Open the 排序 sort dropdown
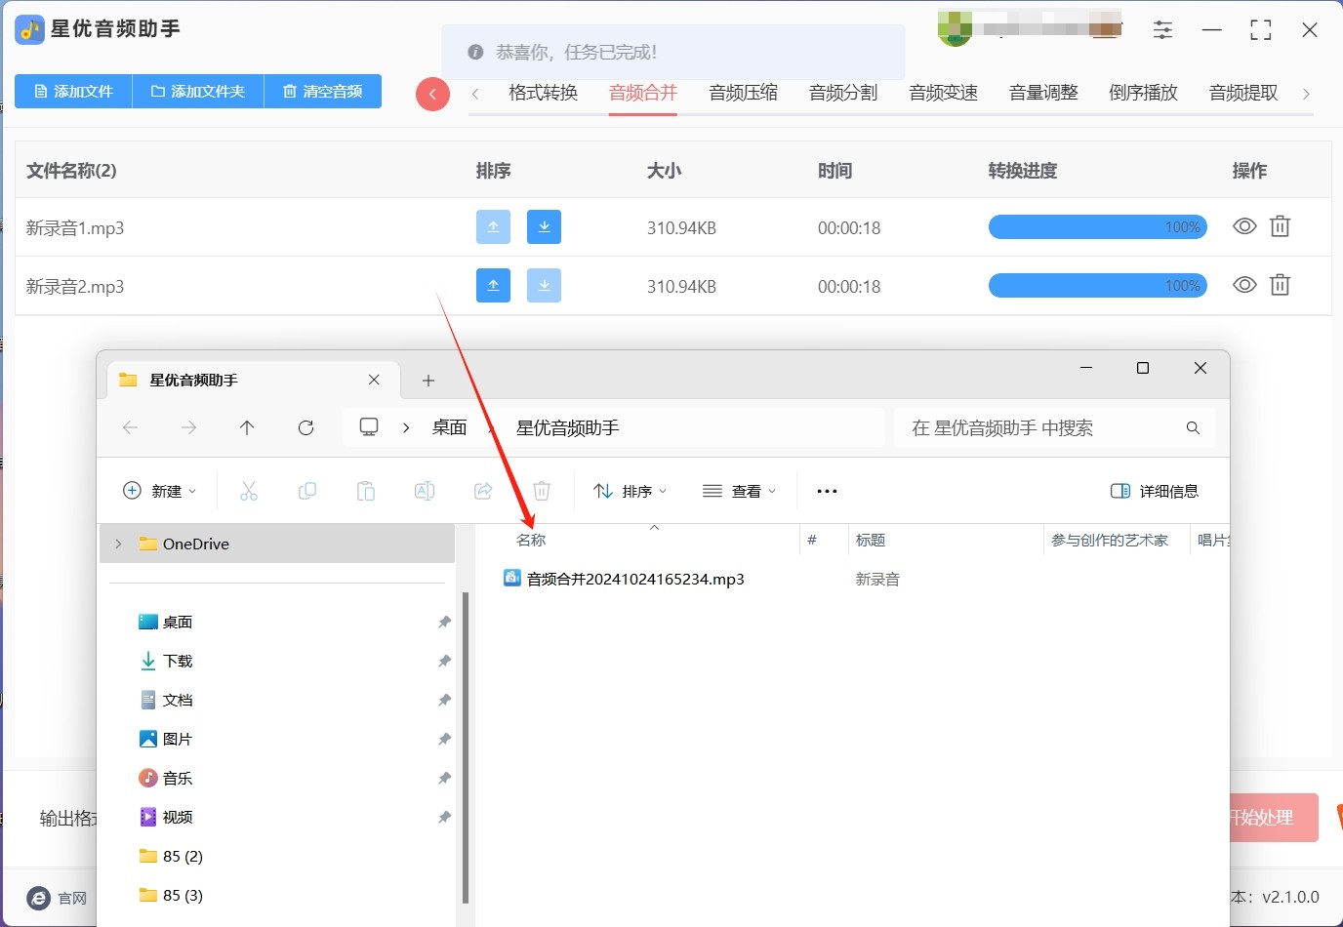This screenshot has width=1343, height=927. pos(631,491)
